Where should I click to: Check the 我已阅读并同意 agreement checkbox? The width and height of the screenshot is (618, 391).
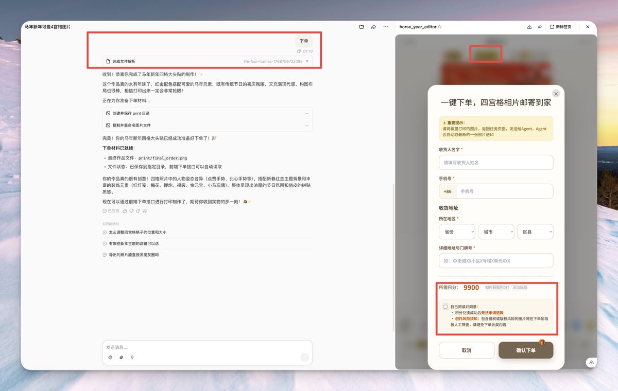tap(445, 307)
